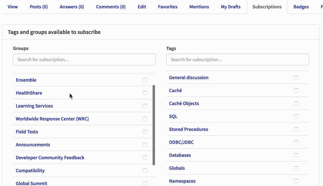Viewport: 323px width, 186px height.
Task: Go to the Mentions tab
Action: click(199, 7)
